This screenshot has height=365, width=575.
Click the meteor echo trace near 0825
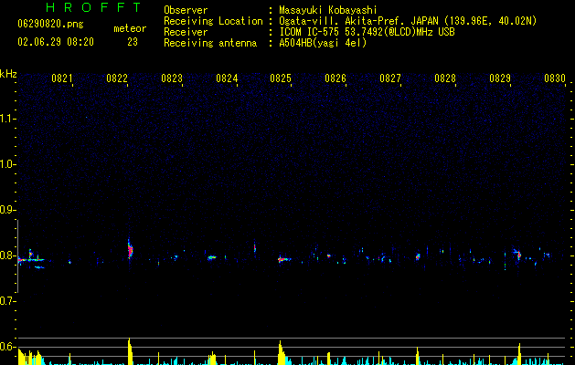point(283,259)
